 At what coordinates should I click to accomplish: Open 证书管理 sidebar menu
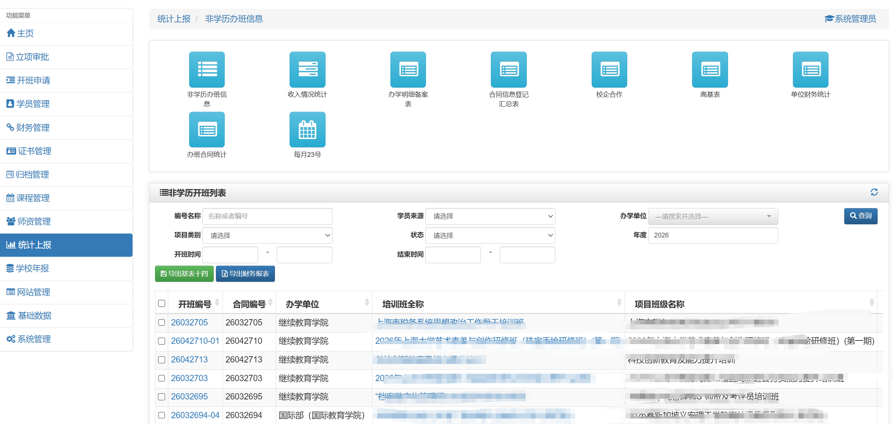[x=66, y=151]
